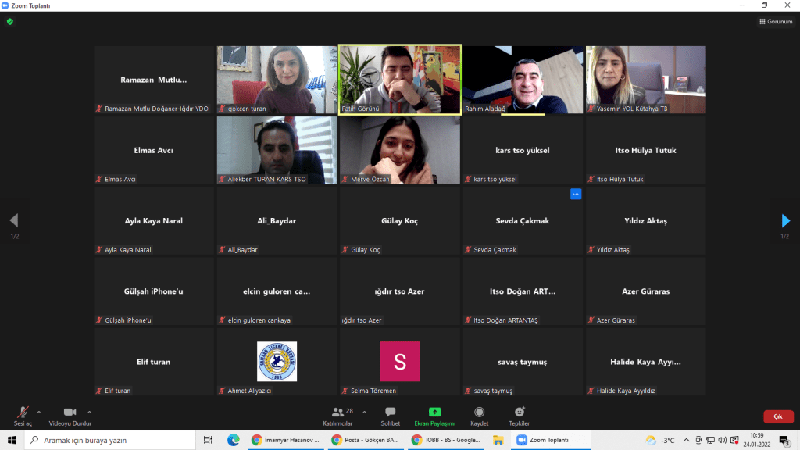
Task: Click Windows search box Aramak için buraya yazın
Action: tap(109, 440)
